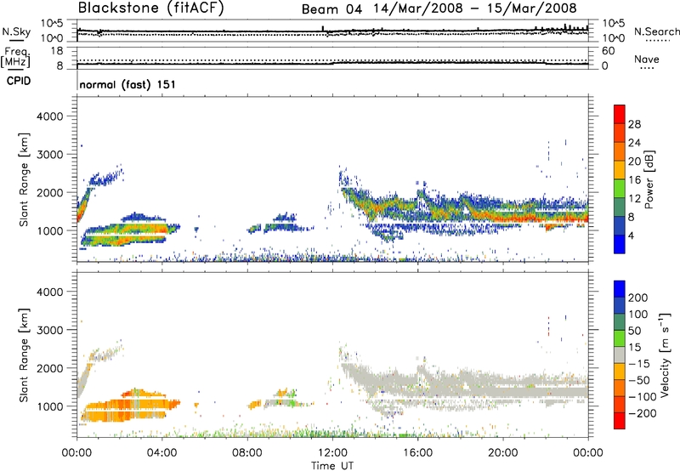Select the "N.Sky" legend label
The height and width of the screenshot is (471, 680).
click(16, 31)
